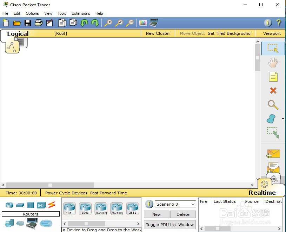
Task: Click Set Tiled Background
Action: [229, 33]
